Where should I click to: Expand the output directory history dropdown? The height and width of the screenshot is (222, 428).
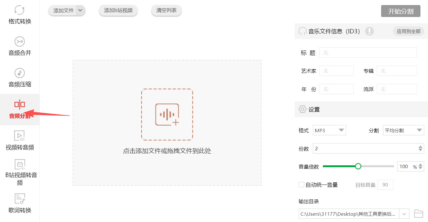pos(404,213)
